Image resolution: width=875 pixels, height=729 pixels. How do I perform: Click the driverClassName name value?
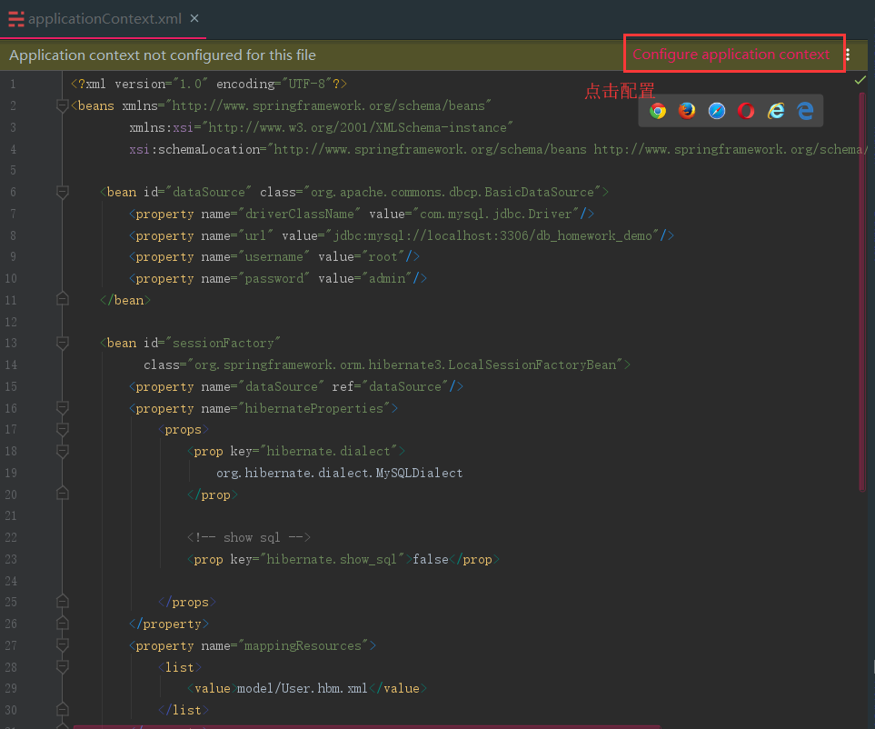[x=299, y=214]
